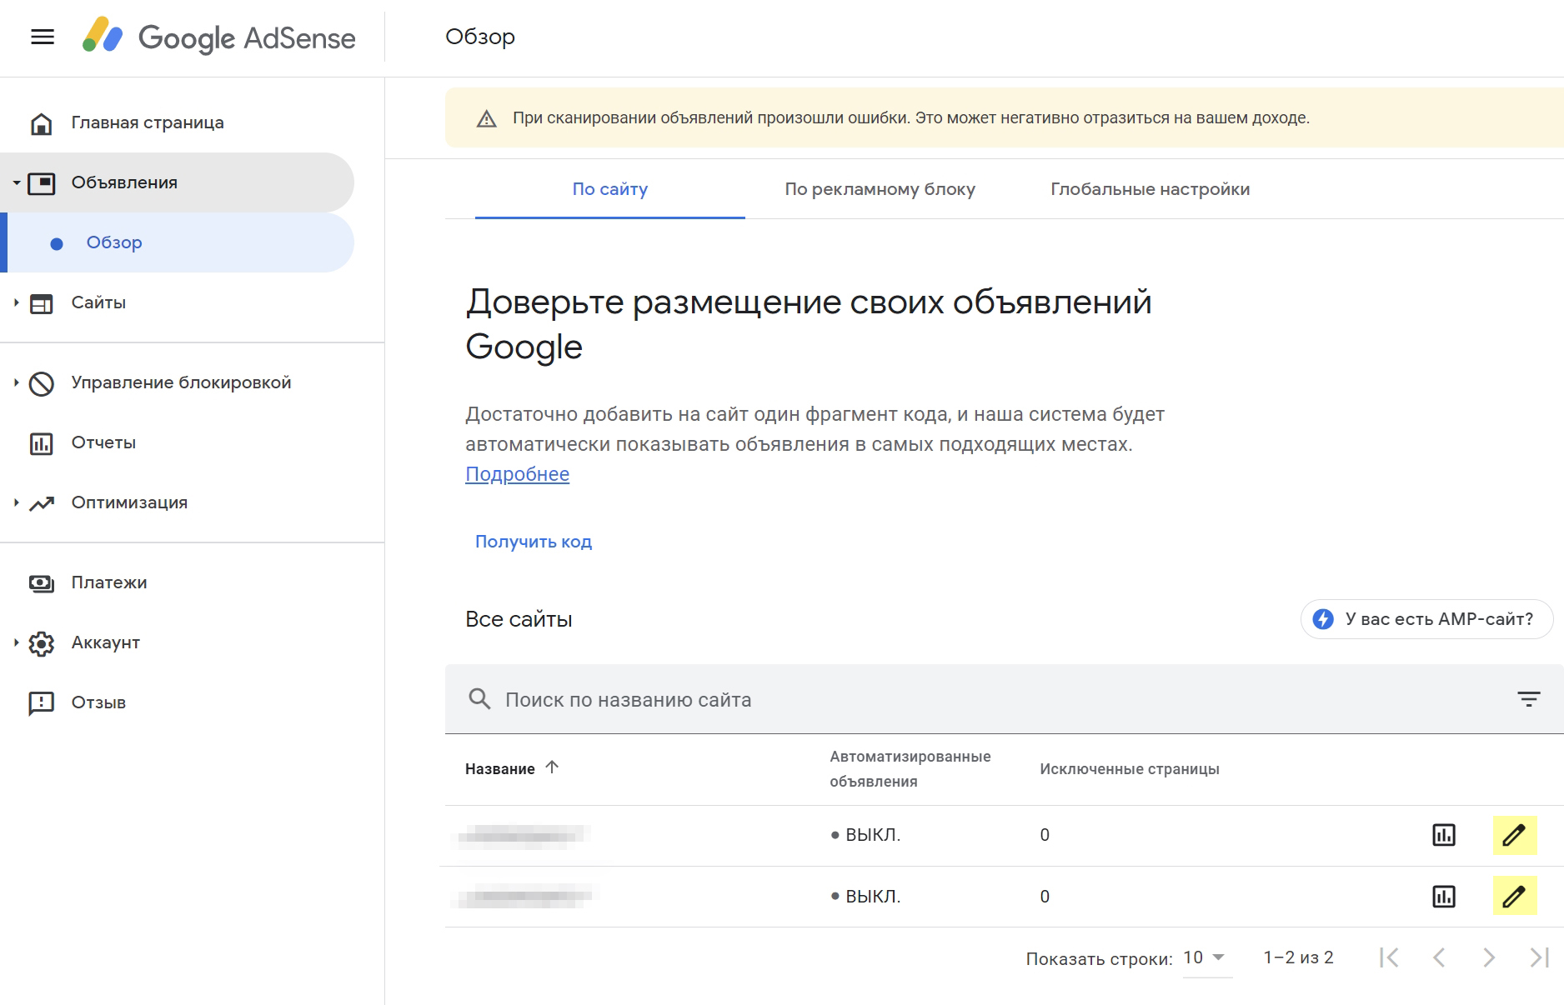Image resolution: width=1564 pixels, height=1005 pixels.
Task: Follow the Подробнее link
Action: (517, 474)
